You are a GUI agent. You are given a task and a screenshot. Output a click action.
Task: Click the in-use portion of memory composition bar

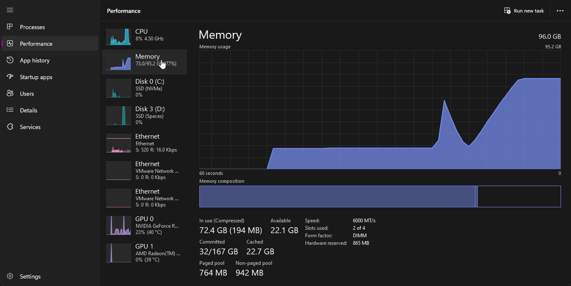pyautogui.click(x=337, y=196)
